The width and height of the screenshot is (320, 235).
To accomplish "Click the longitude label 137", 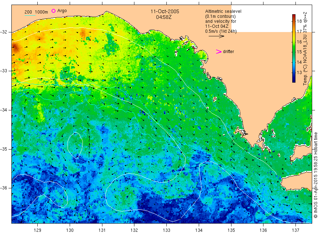I will tap(295, 230).
